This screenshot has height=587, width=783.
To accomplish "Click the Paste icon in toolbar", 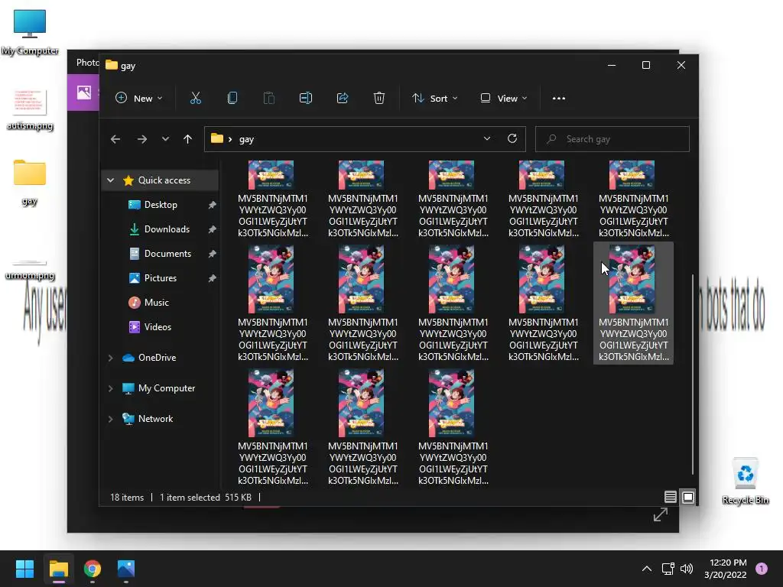I will 268,99.
